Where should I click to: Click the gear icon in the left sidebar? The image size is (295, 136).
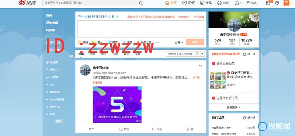pyautogui.click(x=71, y=56)
